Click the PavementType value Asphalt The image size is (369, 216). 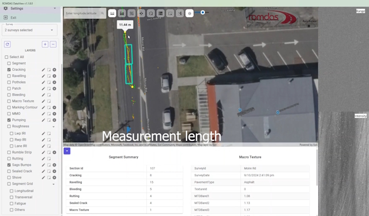click(249, 183)
